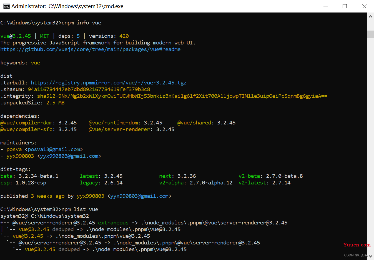Click the keywords value 'vue'
Screen dimensions: 374x260
click(x=36, y=63)
